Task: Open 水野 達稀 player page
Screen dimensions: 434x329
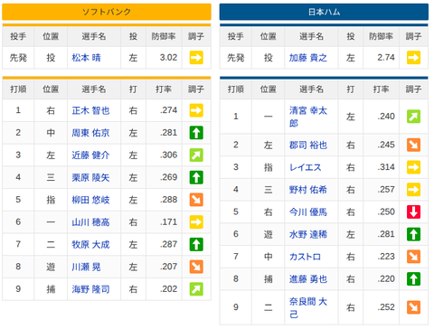Action: [x=308, y=234]
